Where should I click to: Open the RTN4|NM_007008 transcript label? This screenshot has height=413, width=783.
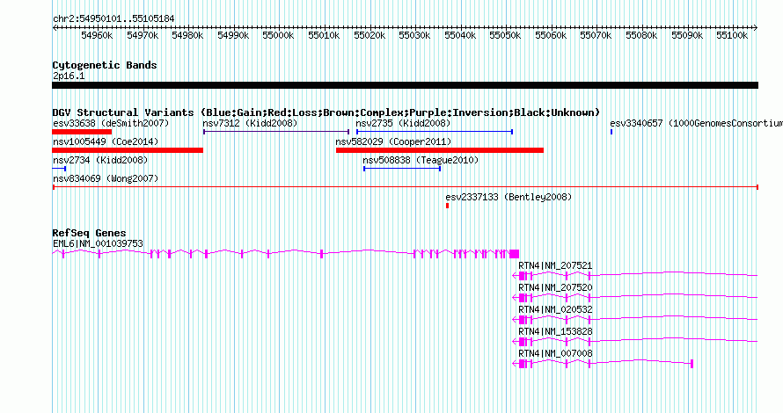click(555, 353)
